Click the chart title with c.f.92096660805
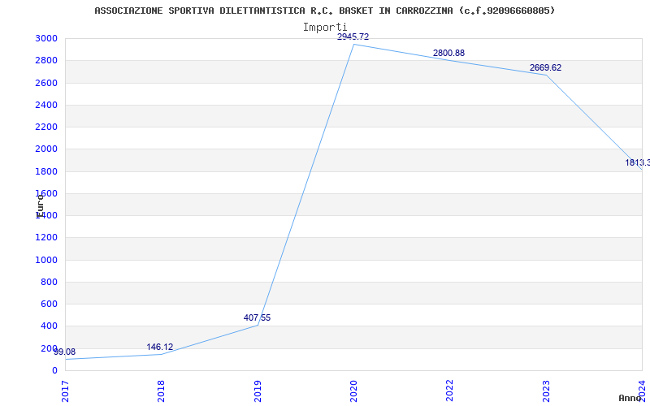 pyautogui.click(x=324, y=11)
